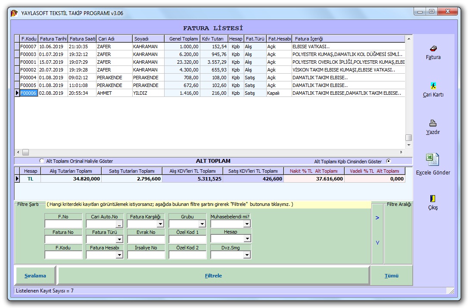
Task: Click the '>' filter range button
Action: click(377, 218)
